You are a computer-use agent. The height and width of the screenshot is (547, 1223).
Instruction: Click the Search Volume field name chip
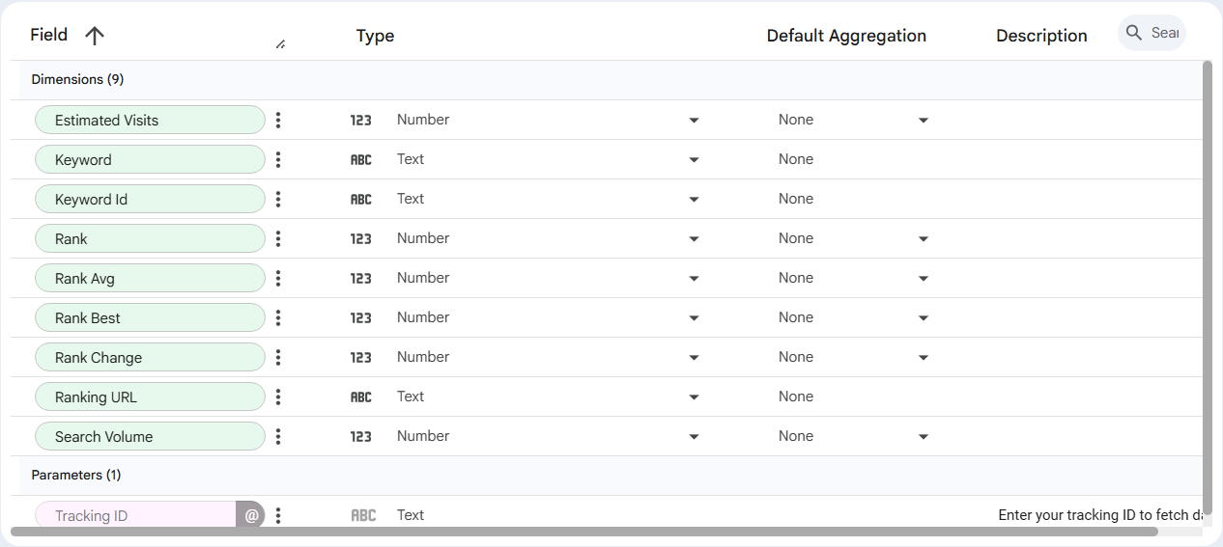pyautogui.click(x=149, y=437)
